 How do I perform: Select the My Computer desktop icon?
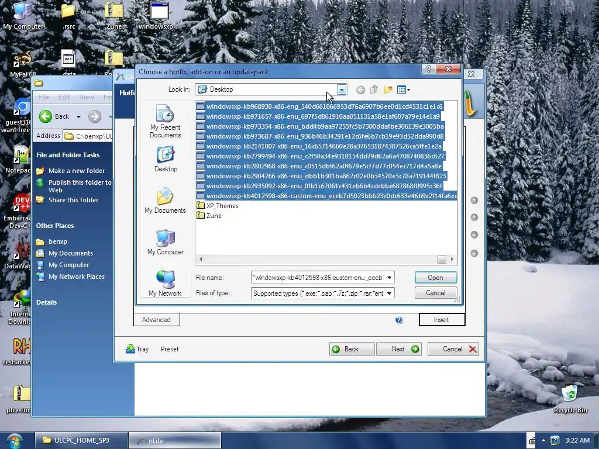(23, 16)
